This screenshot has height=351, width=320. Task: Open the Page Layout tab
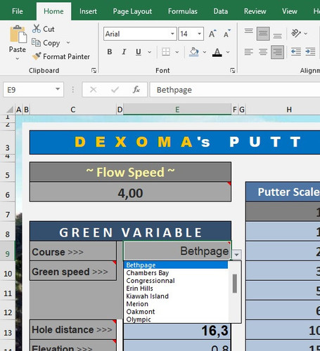(x=132, y=11)
